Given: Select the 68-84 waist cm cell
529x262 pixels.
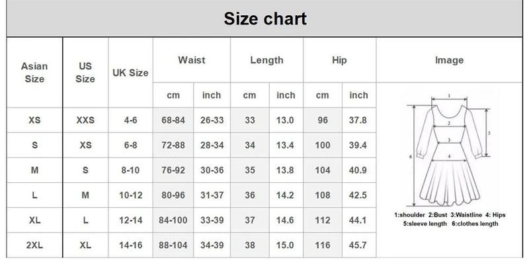Looking at the screenshot, I should [x=173, y=120].
